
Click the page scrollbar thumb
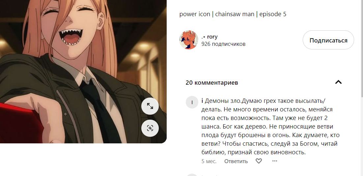[x=361, y=49]
